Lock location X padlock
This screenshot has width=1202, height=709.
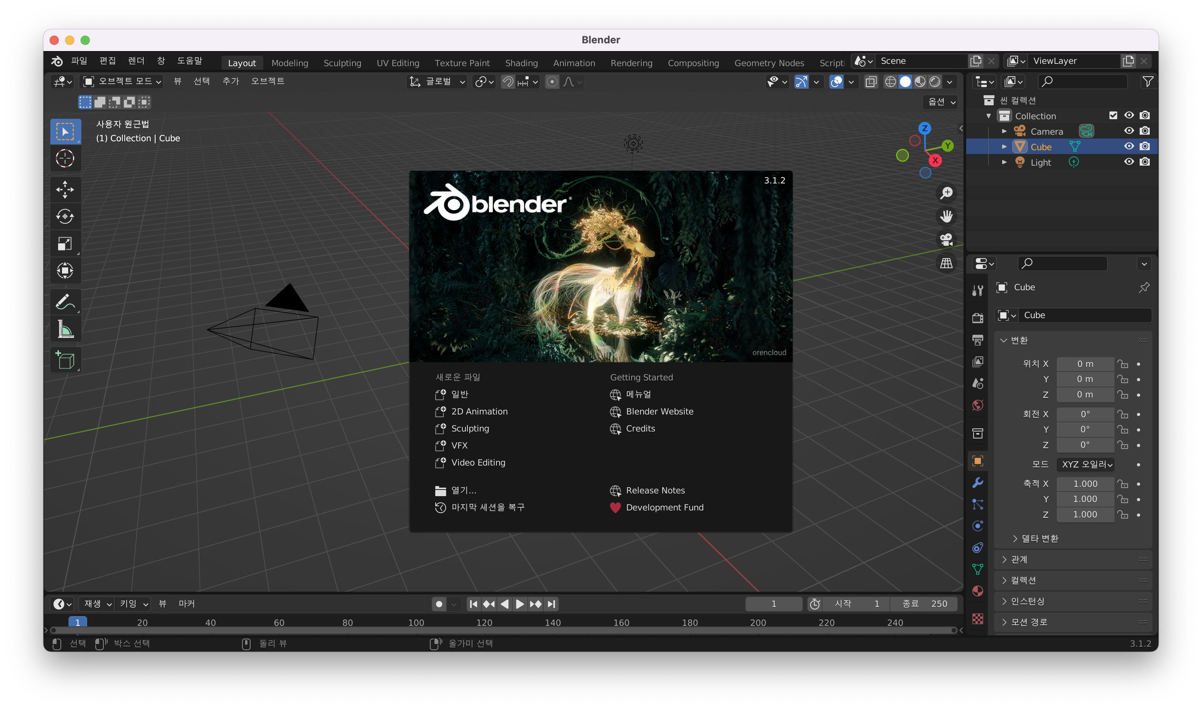(1123, 364)
